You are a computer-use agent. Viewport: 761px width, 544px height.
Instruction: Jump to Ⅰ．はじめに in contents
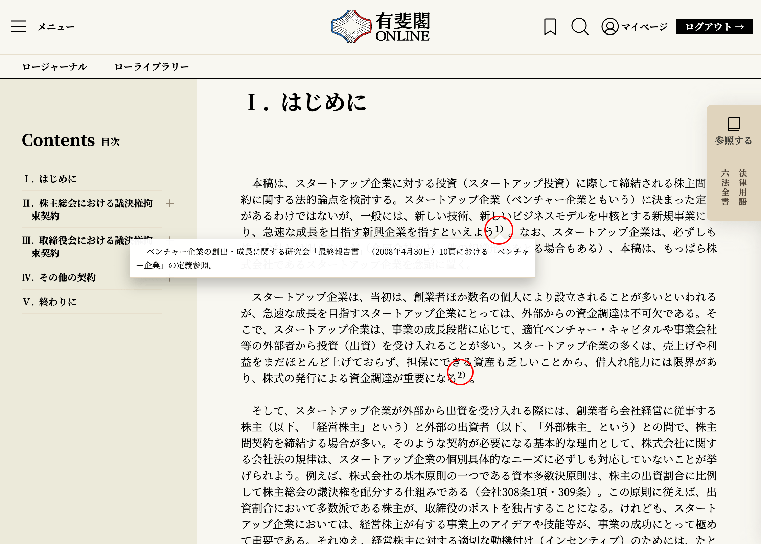click(x=50, y=179)
